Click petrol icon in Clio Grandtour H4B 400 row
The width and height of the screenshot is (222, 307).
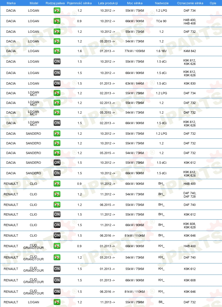click(57, 246)
